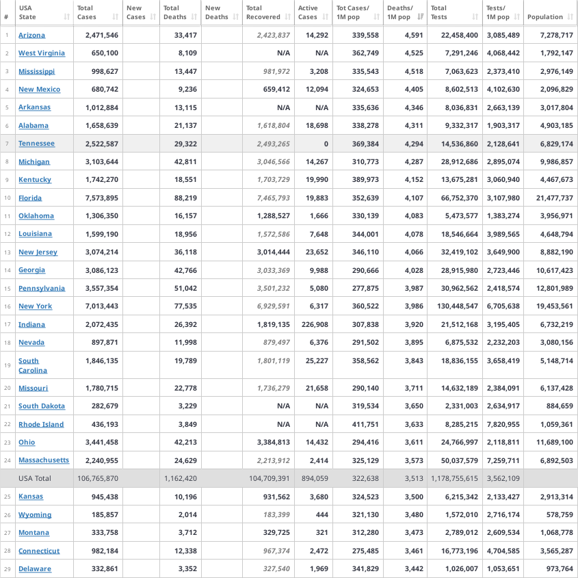Click sort icon next to Total Deaths

click(x=194, y=17)
